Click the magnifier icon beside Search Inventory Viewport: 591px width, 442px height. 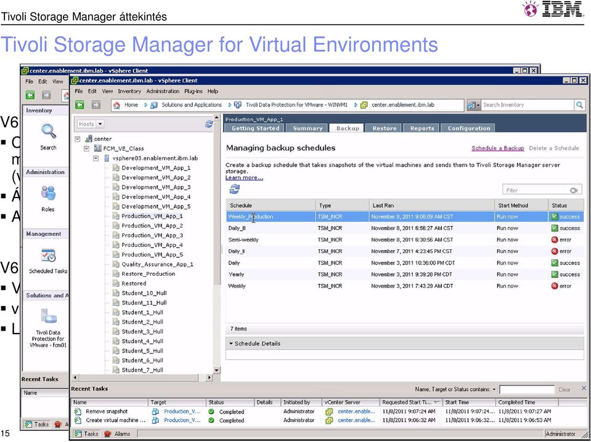[x=579, y=105]
